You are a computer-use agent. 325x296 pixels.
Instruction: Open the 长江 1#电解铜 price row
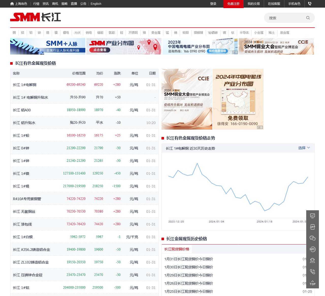pyautogui.click(x=84, y=85)
